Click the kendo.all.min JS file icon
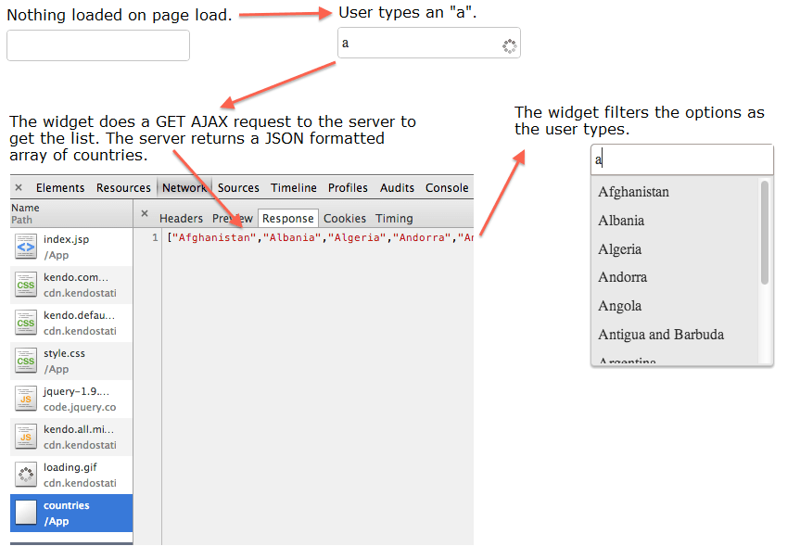This screenshot has width=800, height=546. coord(26,437)
